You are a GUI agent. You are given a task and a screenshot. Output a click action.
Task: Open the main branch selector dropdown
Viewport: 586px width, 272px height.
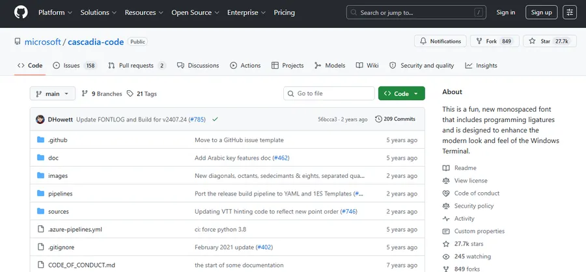tap(52, 93)
